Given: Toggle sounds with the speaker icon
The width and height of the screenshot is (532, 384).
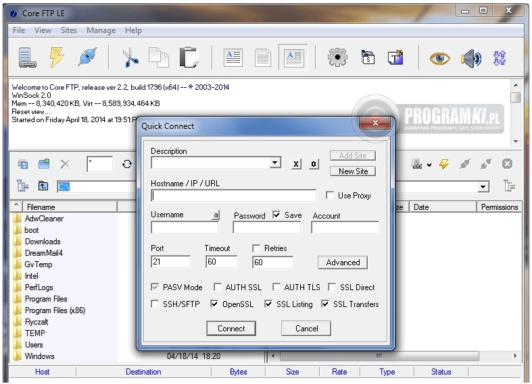Looking at the screenshot, I should pos(471,58).
